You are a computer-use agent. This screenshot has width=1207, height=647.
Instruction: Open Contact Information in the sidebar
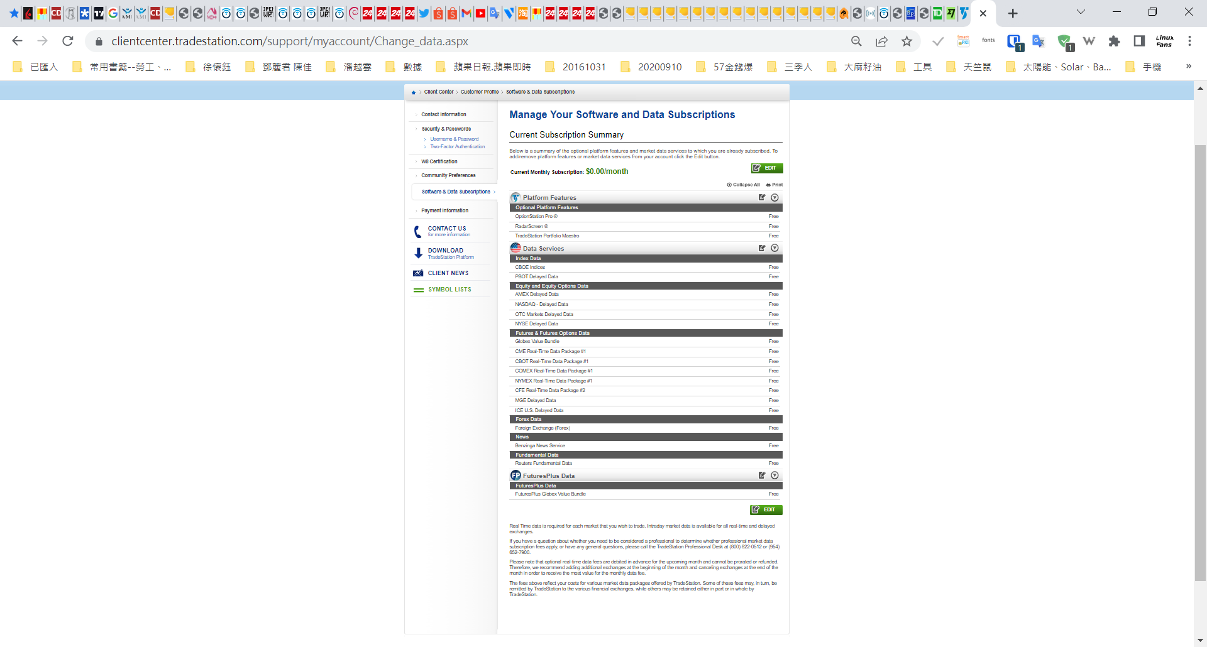[x=444, y=114]
